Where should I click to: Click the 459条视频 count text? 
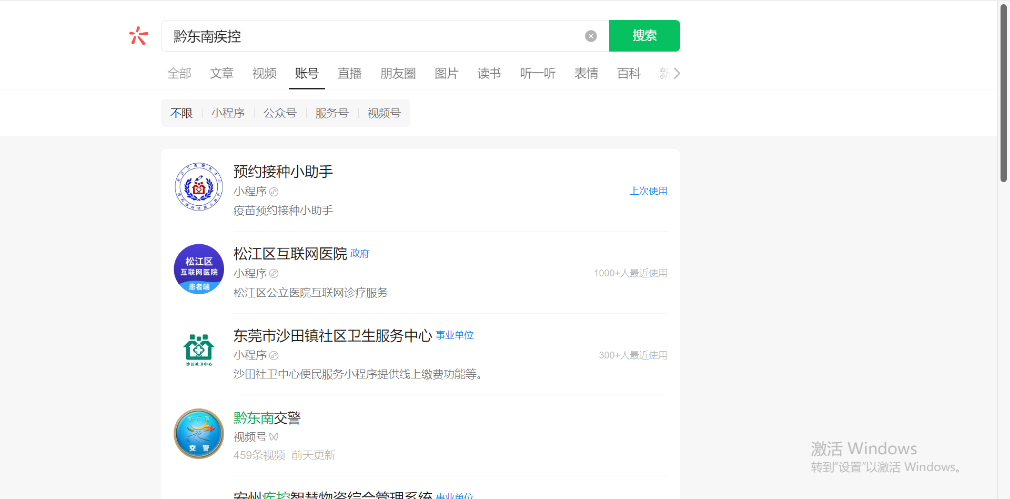[x=259, y=455]
